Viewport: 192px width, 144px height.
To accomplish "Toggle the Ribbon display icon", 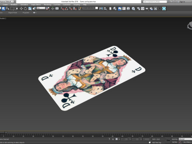I will (x=120, y=8).
